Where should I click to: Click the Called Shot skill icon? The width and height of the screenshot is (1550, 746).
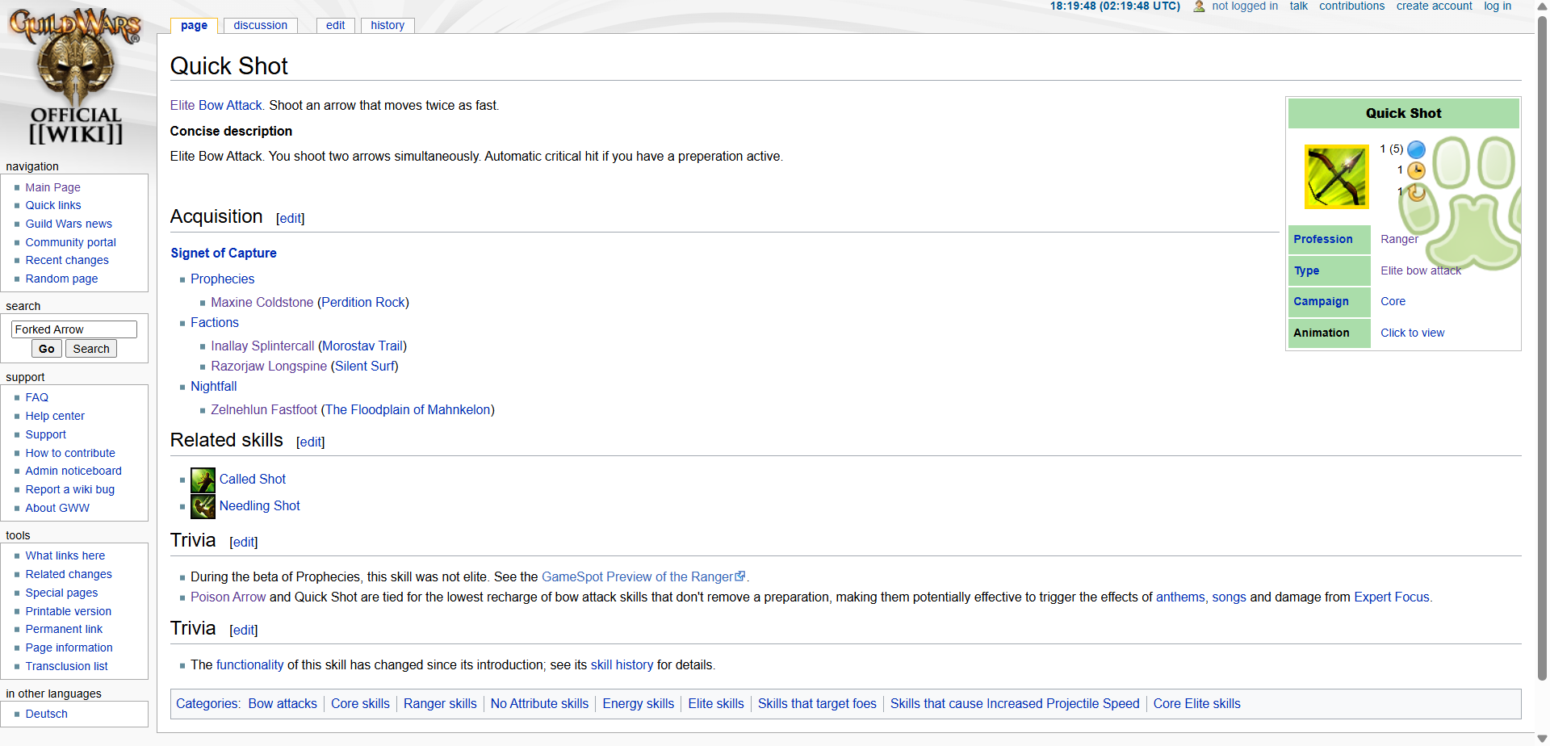click(203, 480)
